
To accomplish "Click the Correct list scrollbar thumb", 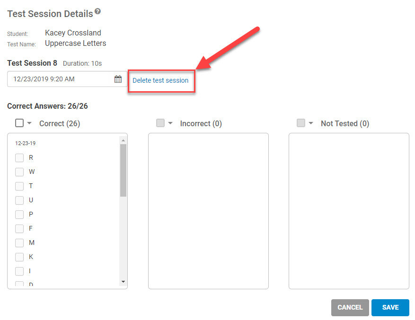I will (123, 170).
